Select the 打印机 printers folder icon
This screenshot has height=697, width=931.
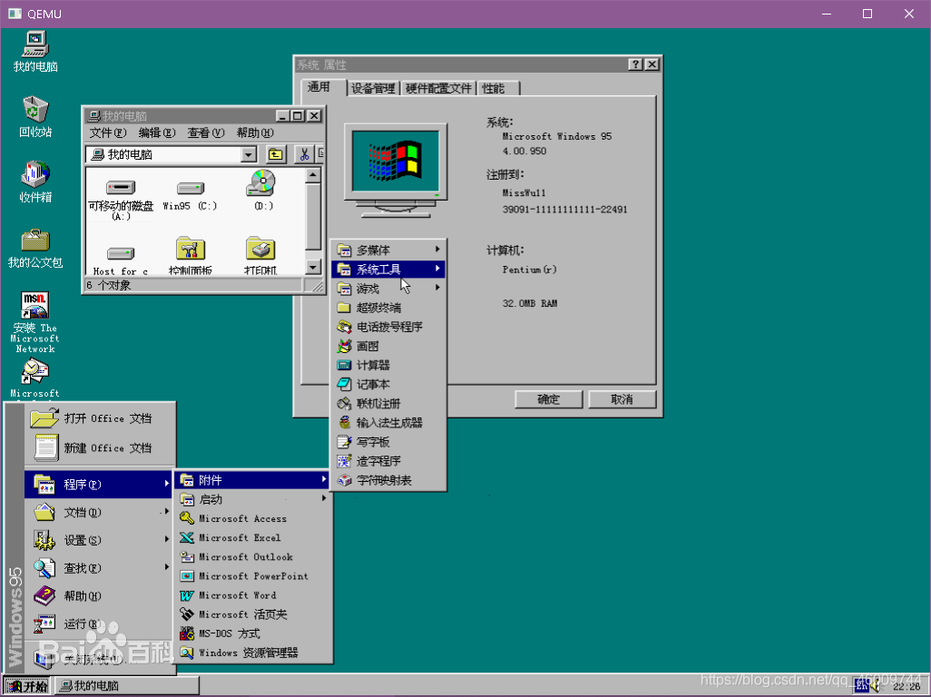pyautogui.click(x=260, y=256)
